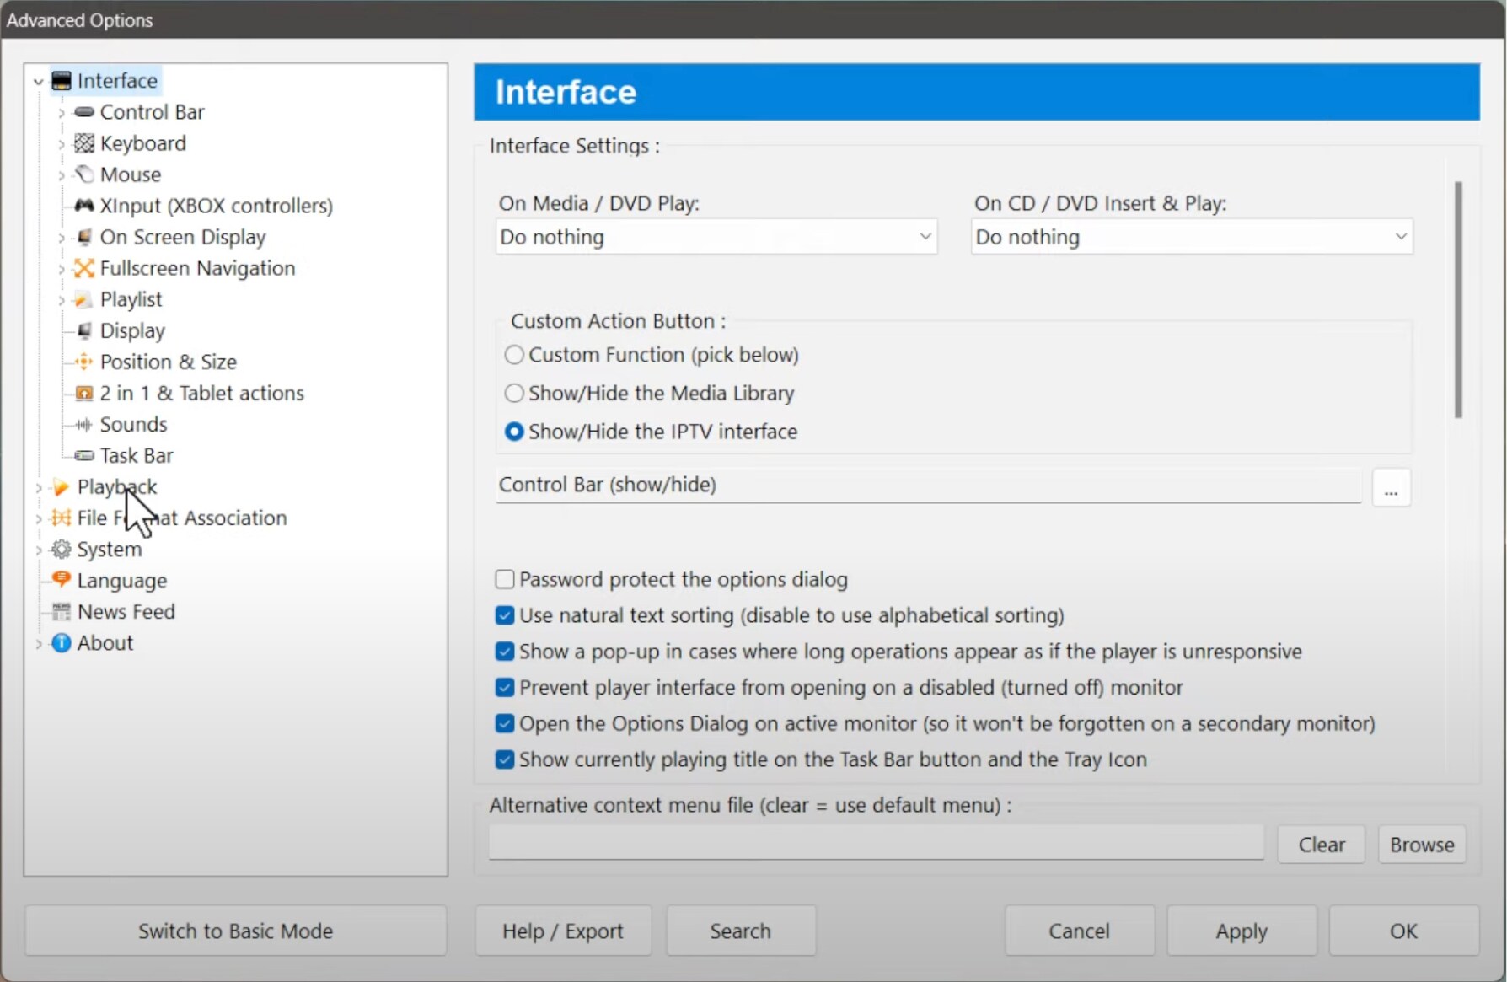The height and width of the screenshot is (982, 1507).
Task: Toggle Use natural text sorting checkbox
Action: pos(505,615)
